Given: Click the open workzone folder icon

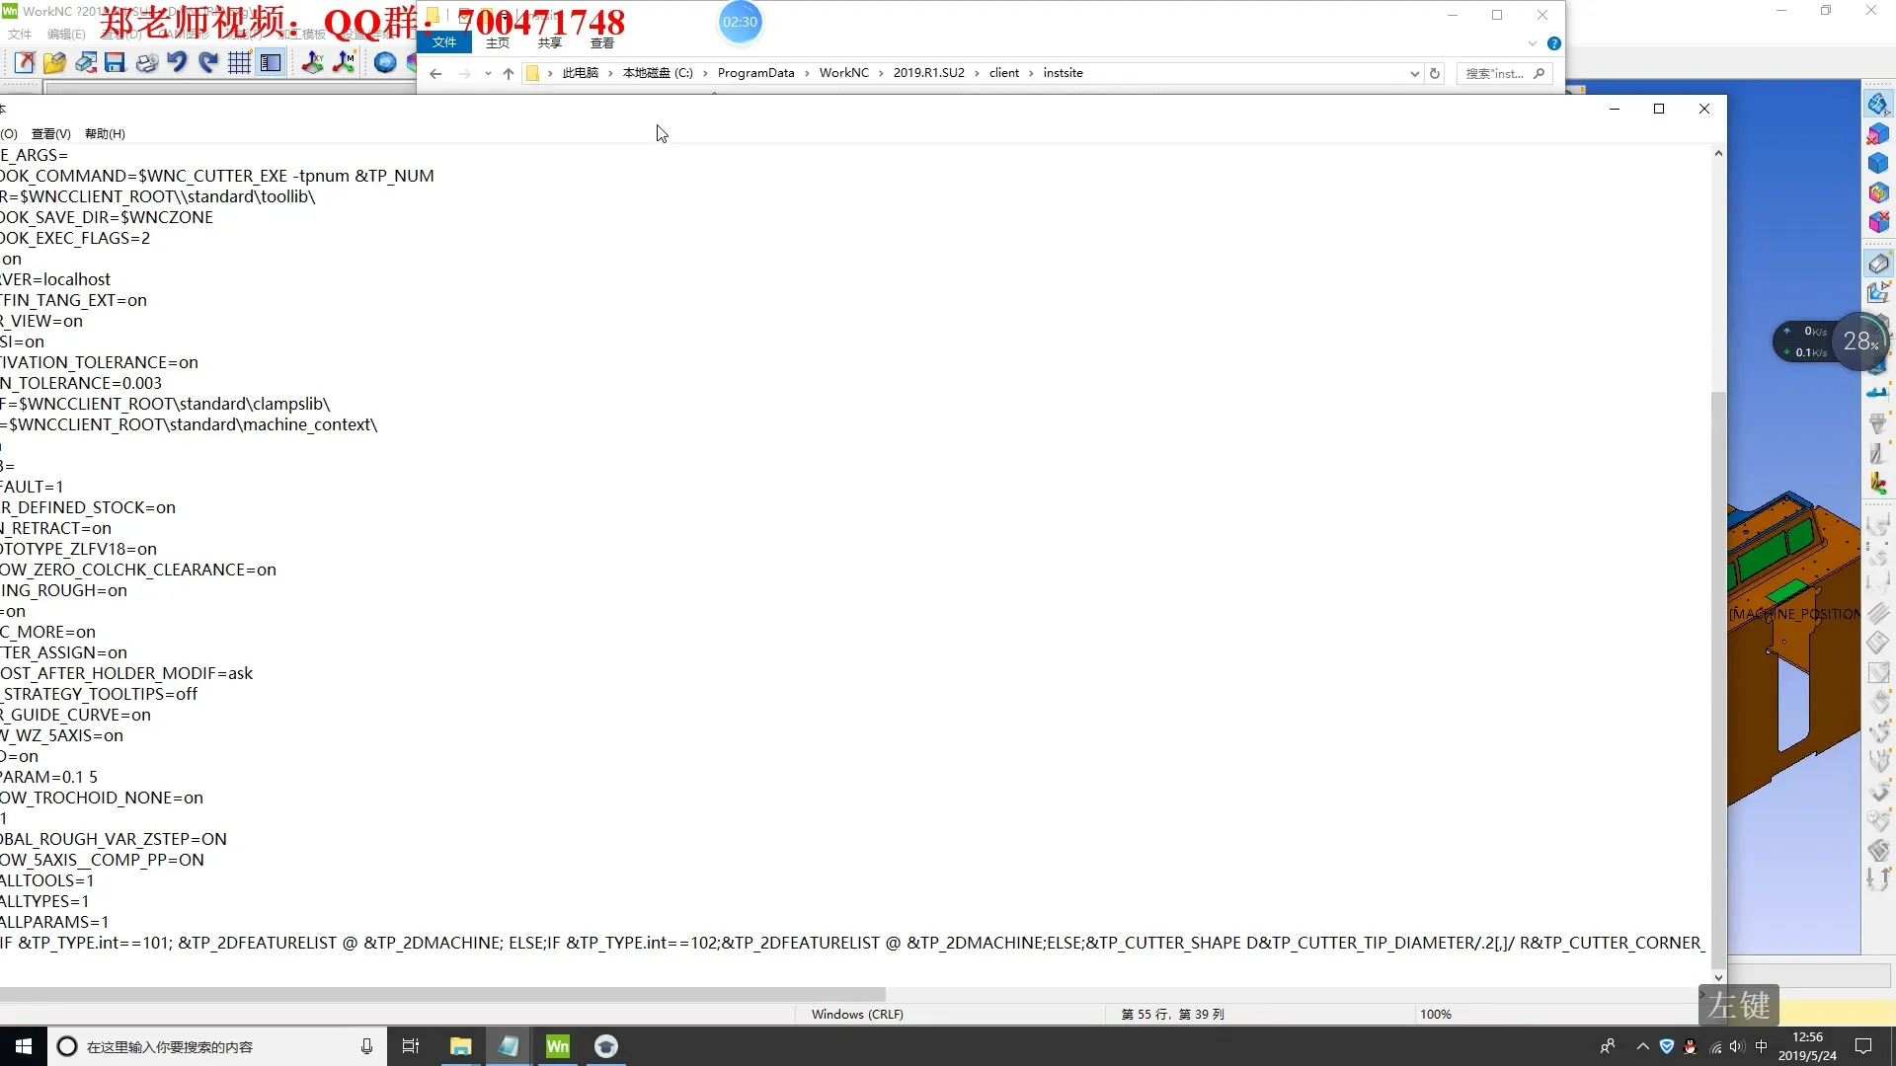Looking at the screenshot, I should 54,63.
